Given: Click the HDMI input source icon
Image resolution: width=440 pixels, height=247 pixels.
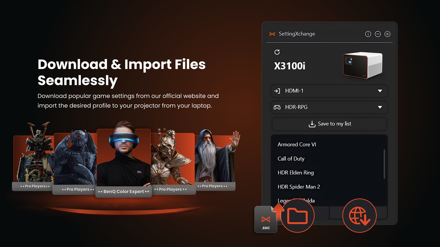Looking at the screenshot, I should click(277, 91).
